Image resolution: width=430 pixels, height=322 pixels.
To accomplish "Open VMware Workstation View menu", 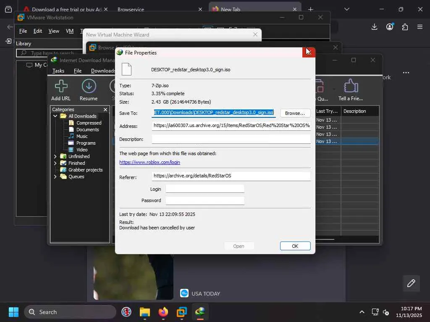I will 54,31.
